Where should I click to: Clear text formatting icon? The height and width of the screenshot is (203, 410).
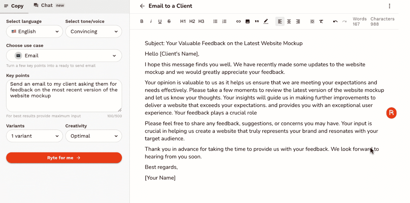321,21
